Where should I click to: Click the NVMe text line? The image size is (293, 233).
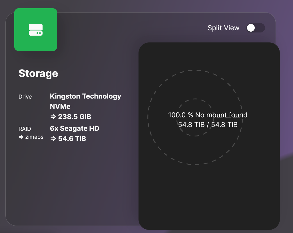(60, 107)
